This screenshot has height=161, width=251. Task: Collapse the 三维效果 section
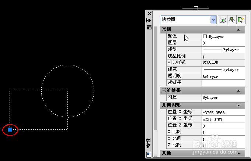coord(238,91)
